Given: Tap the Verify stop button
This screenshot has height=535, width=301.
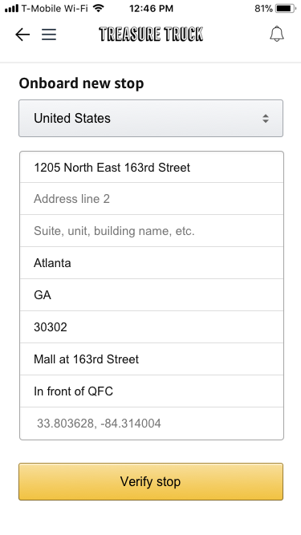Looking at the screenshot, I should (151, 482).
